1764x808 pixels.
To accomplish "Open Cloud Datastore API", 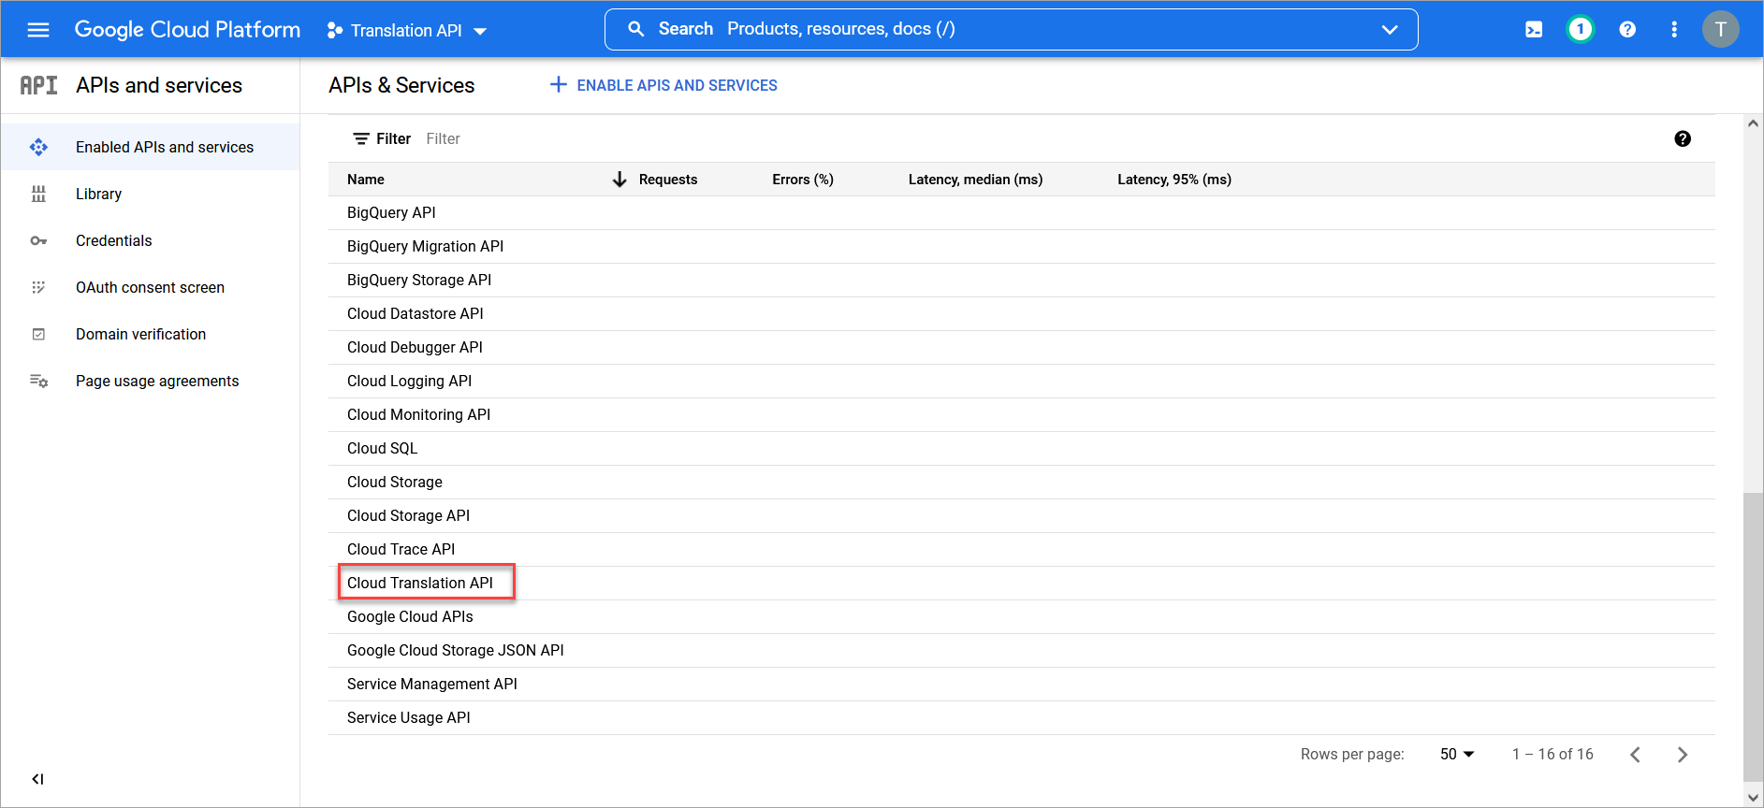I will pos(415,313).
